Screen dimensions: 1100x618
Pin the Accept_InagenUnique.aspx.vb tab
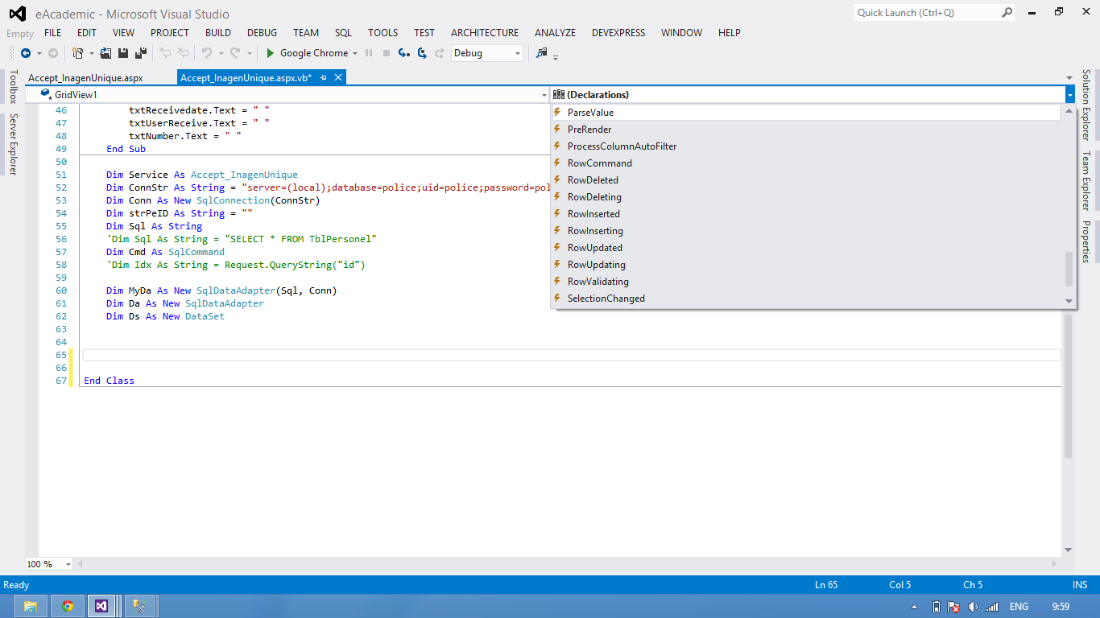[323, 78]
